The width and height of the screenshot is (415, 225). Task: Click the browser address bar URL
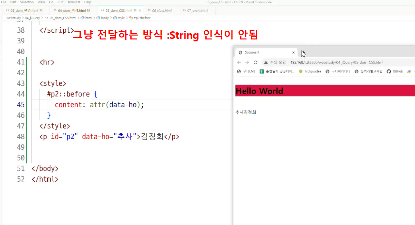click(337, 62)
